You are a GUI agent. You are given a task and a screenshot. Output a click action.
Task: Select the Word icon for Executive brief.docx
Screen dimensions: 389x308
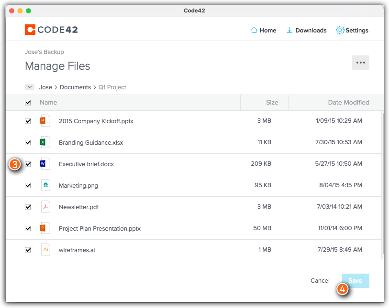(45, 164)
